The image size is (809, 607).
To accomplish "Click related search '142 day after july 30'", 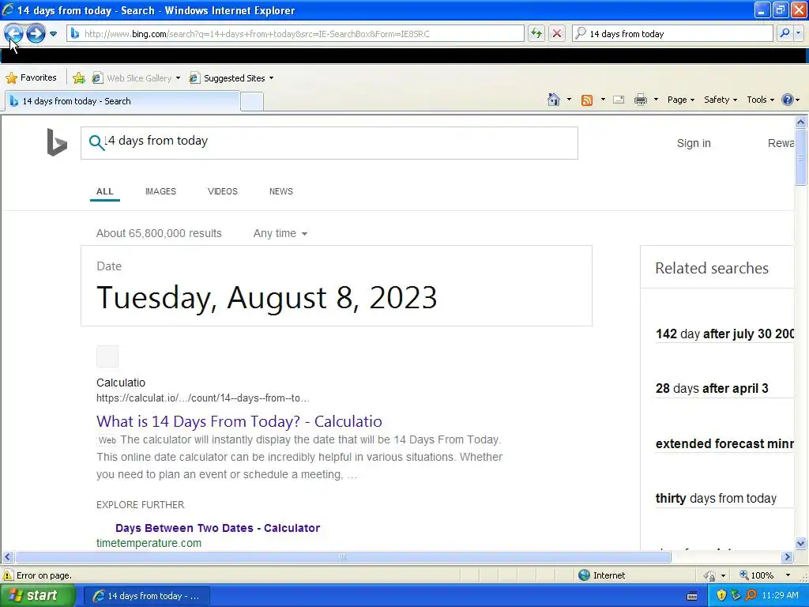I will [x=725, y=334].
